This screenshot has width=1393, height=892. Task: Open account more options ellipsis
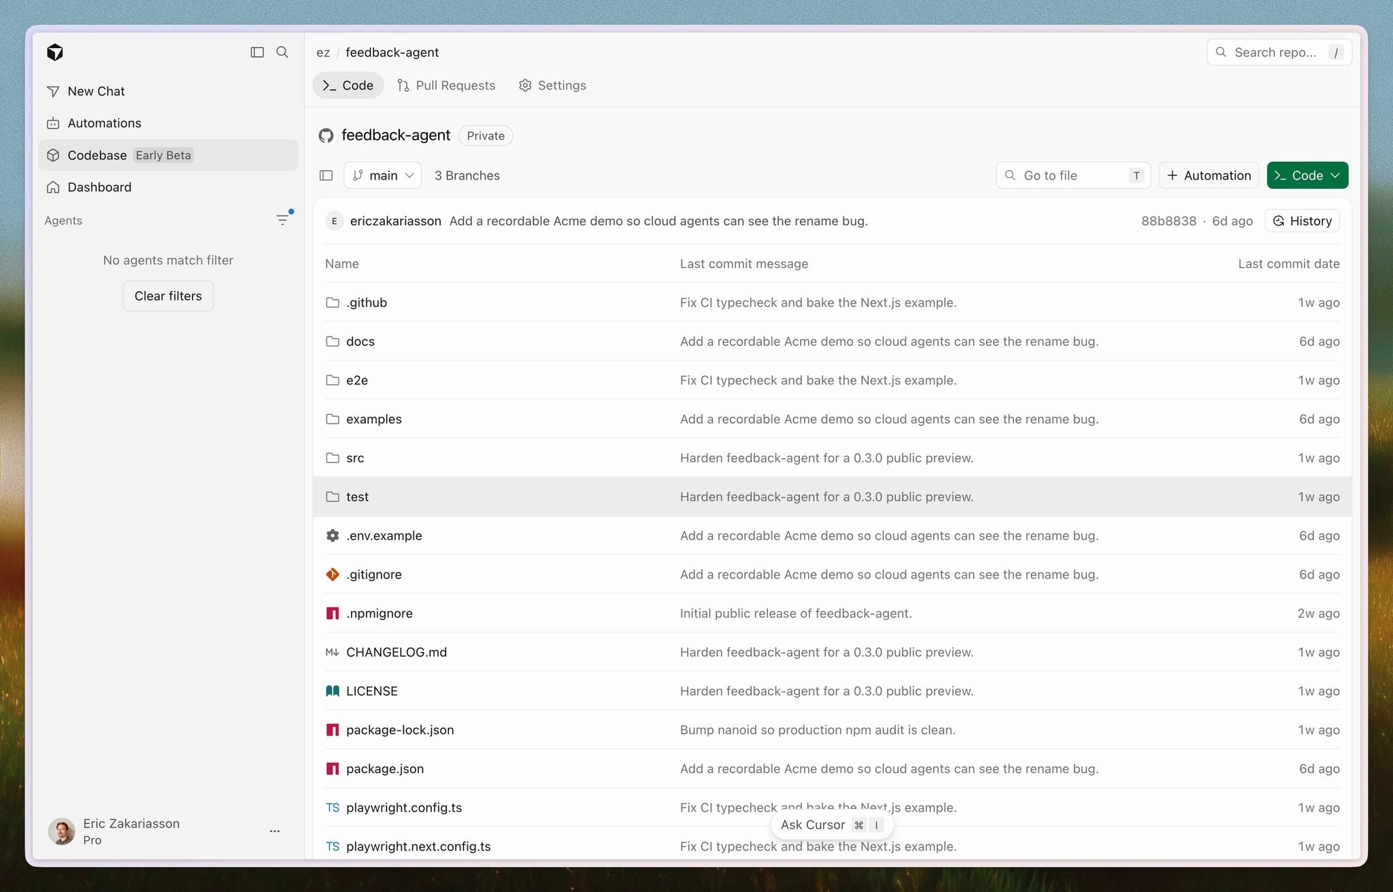click(275, 831)
